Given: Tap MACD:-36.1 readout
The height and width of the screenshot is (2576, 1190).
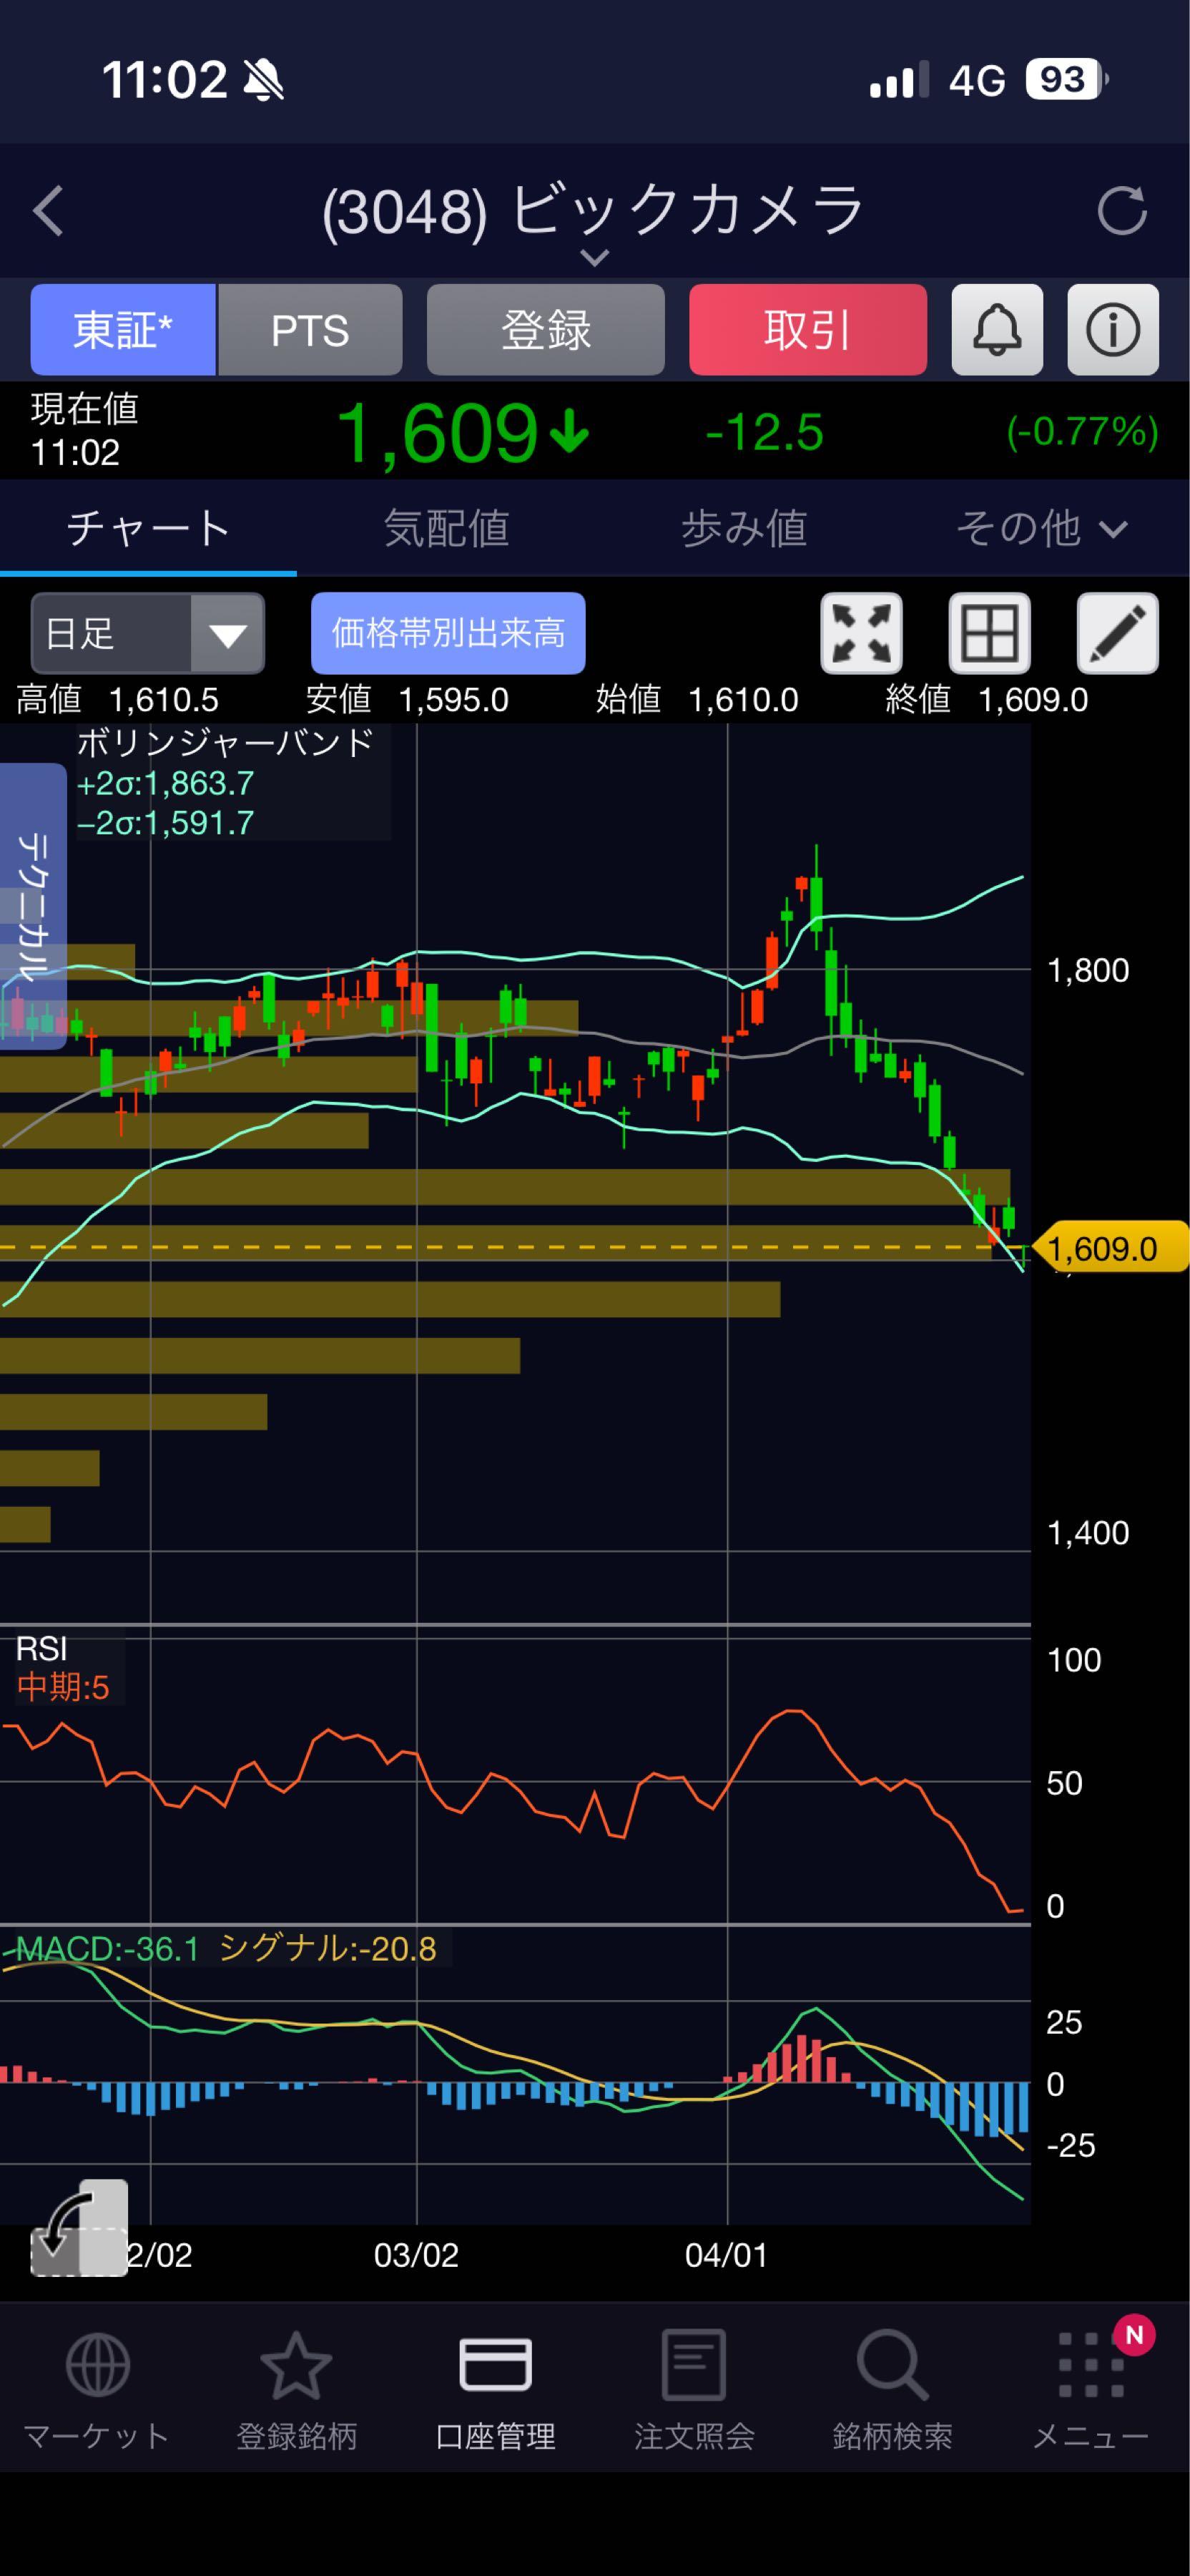Looking at the screenshot, I should point(108,1949).
